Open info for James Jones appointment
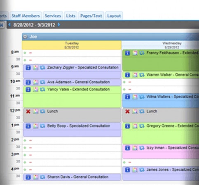 (127, 170)
